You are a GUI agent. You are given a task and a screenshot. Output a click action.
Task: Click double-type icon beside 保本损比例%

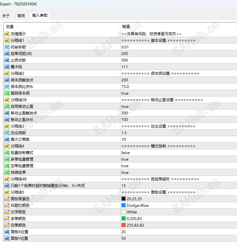[x=7, y=87]
